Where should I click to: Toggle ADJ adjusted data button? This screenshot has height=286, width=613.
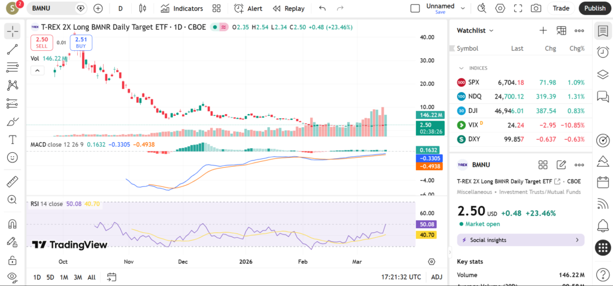[x=437, y=277]
